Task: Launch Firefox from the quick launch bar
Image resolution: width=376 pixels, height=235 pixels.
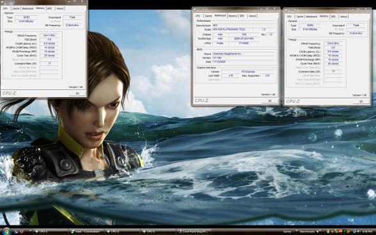Action: tap(22, 232)
